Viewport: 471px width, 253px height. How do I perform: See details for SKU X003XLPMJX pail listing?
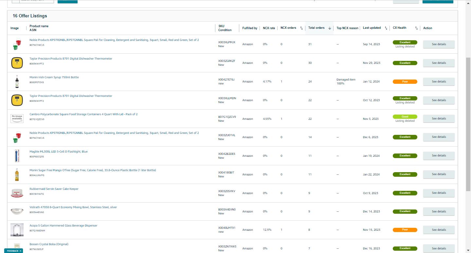[x=439, y=44]
